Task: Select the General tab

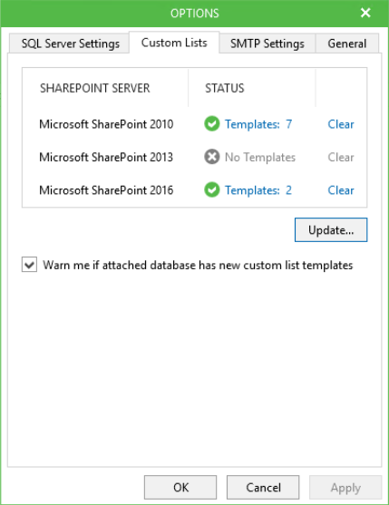Action: tap(346, 44)
